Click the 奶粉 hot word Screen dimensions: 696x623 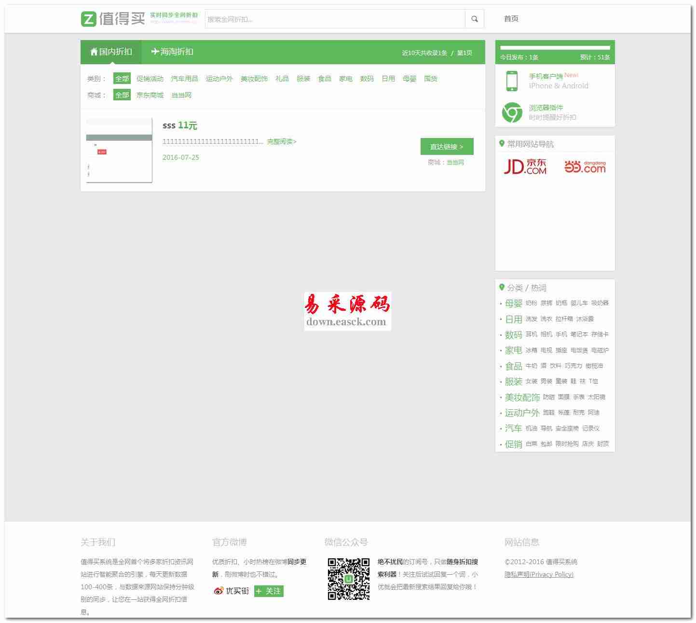(532, 303)
